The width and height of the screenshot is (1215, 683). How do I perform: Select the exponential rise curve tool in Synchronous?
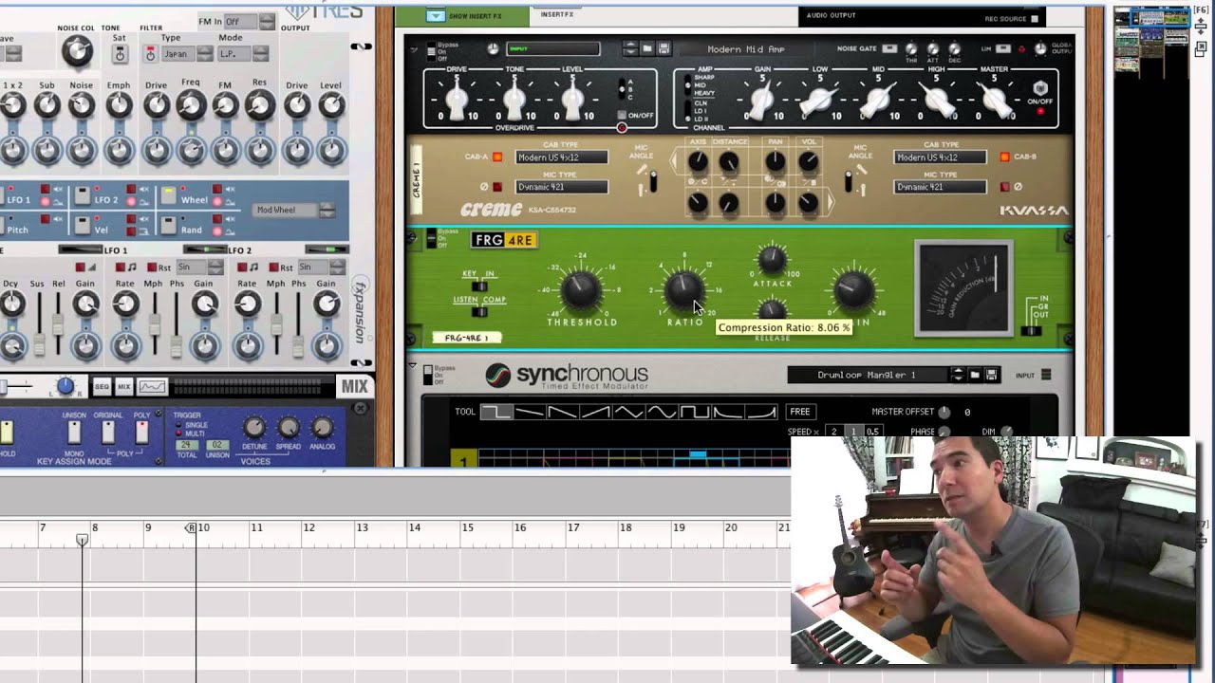(x=761, y=412)
